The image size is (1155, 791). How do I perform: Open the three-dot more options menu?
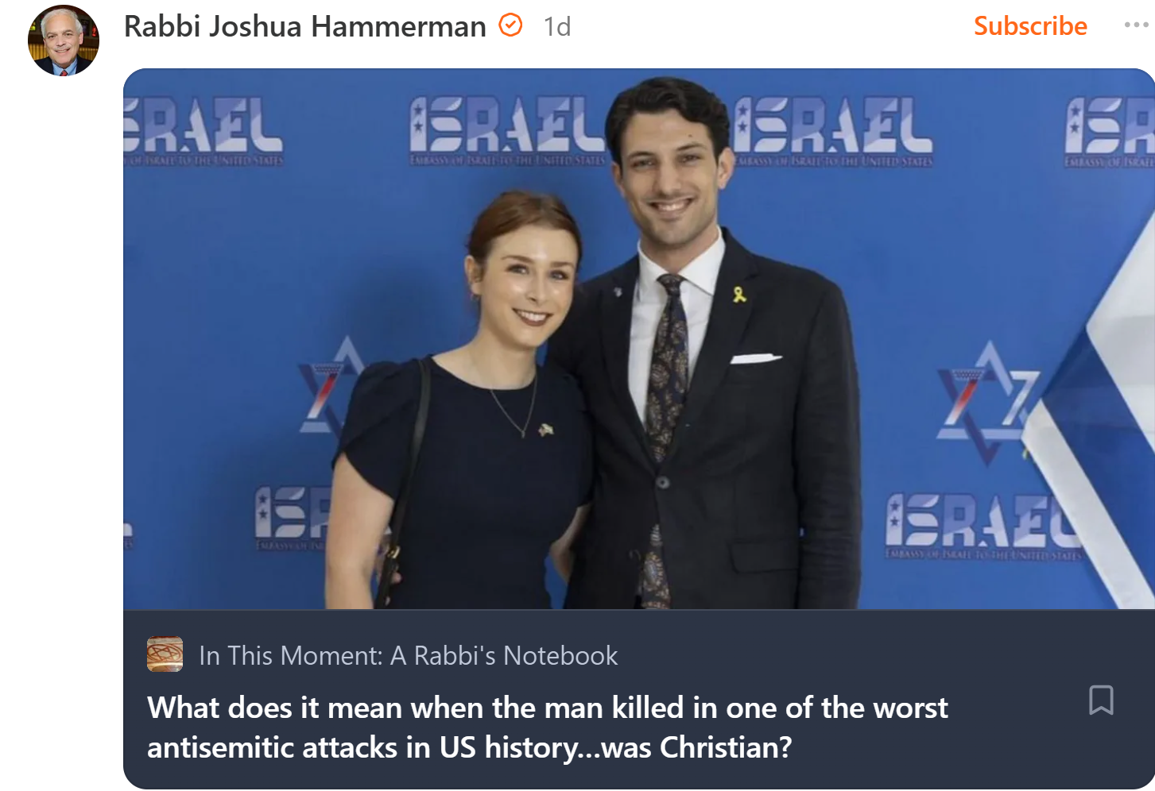1136,25
